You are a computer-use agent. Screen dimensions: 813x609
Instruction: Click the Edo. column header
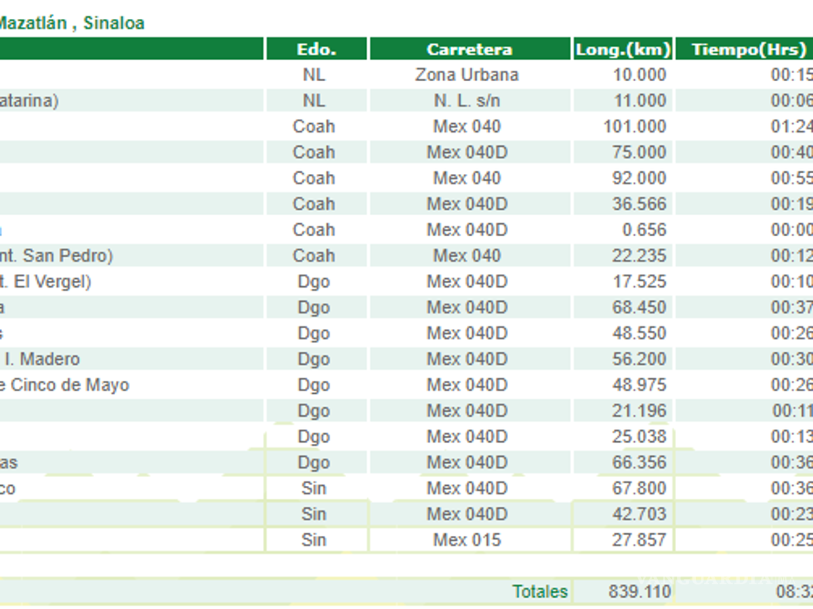pyautogui.click(x=316, y=49)
